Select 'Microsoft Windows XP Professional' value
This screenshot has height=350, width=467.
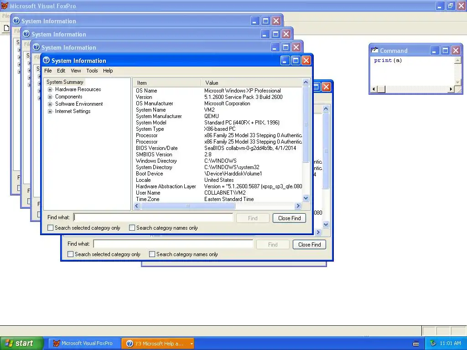click(243, 91)
